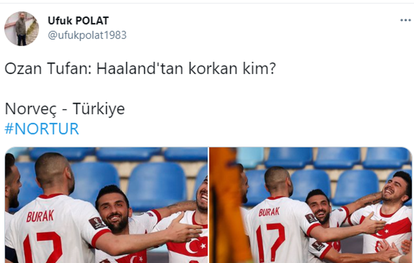Viewport: 414px width, 263px height.
Task: Click the BURAK jersey name in left photo
Action: click(40, 216)
